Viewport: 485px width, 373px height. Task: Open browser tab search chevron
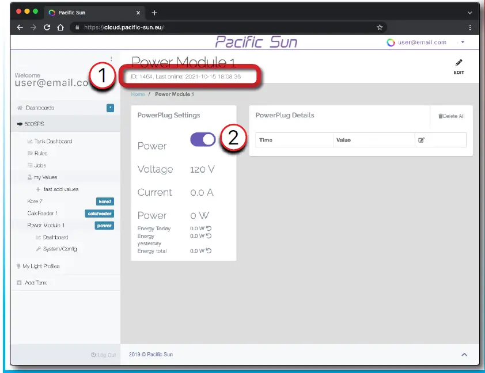[x=470, y=13]
